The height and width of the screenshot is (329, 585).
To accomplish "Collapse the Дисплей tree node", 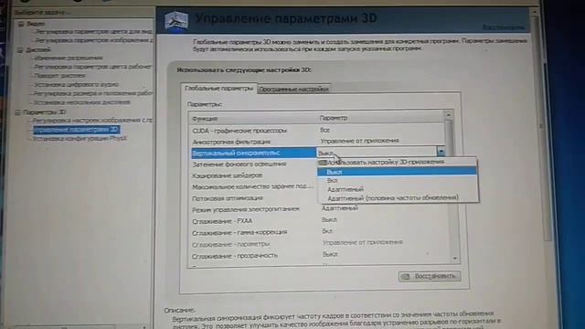I will (x=20, y=49).
